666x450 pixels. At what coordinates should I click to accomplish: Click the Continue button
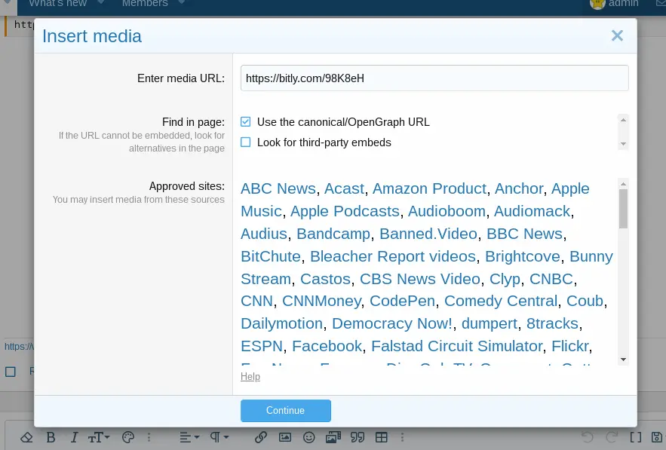285,411
